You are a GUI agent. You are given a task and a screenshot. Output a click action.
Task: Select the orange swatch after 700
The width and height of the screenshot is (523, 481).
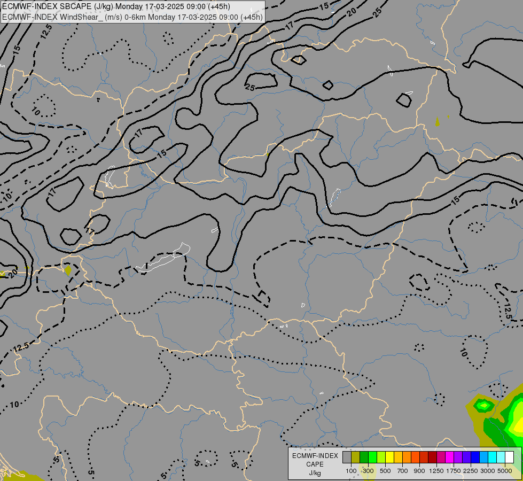[407, 457]
